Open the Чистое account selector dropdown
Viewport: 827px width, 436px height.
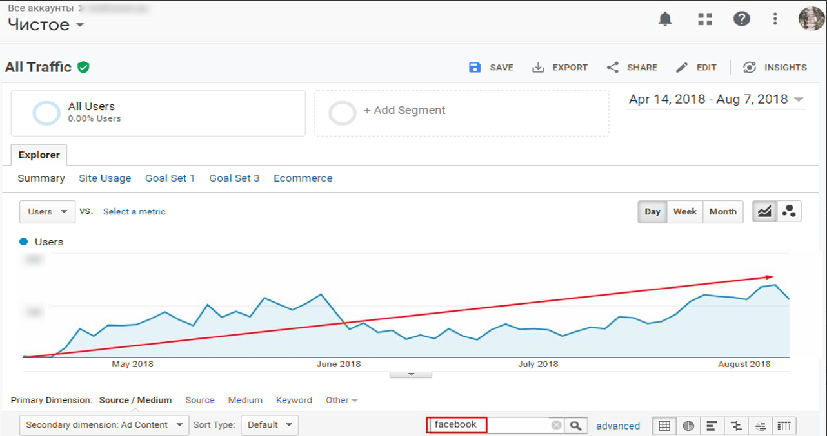click(x=46, y=25)
